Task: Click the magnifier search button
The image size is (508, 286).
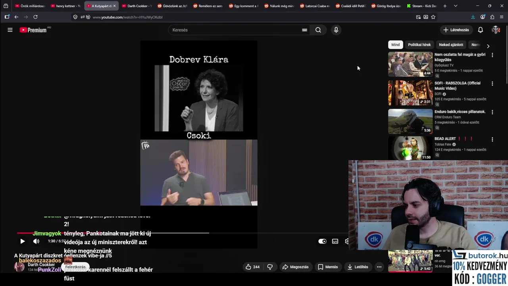Action: pos(318,30)
